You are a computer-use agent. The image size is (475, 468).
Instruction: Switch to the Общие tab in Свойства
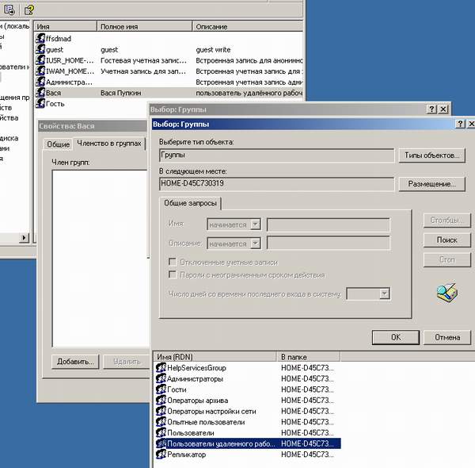click(x=58, y=144)
